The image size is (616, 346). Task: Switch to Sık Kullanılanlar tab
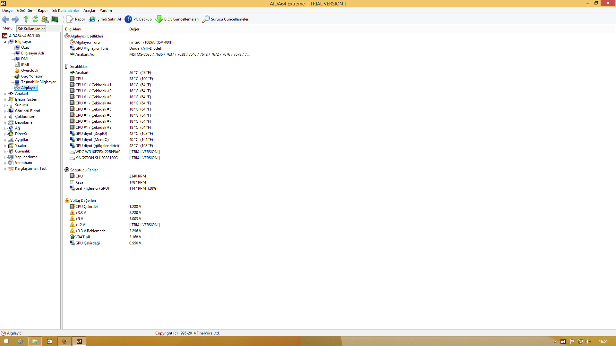pos(31,29)
